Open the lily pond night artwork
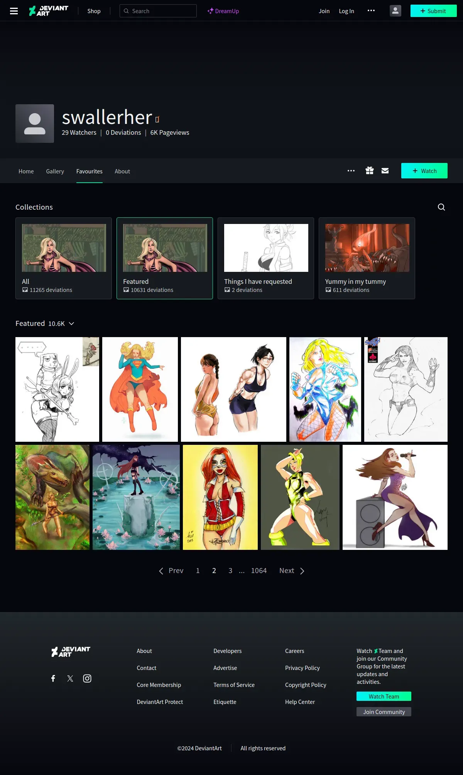 point(136,497)
